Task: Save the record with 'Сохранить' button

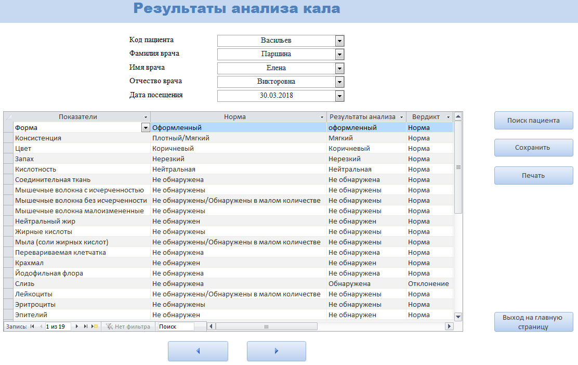Action: 533,148
